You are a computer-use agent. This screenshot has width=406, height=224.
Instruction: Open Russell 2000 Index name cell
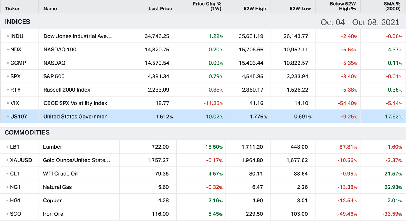coord(67,90)
